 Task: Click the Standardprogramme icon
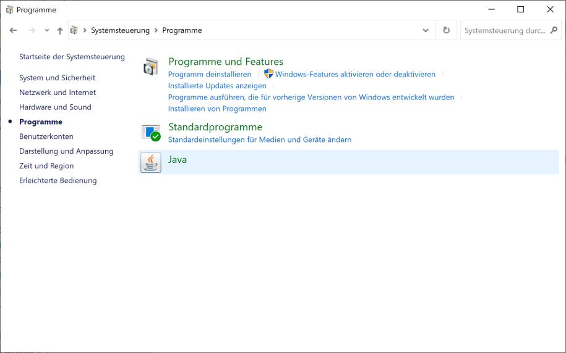[151, 132]
